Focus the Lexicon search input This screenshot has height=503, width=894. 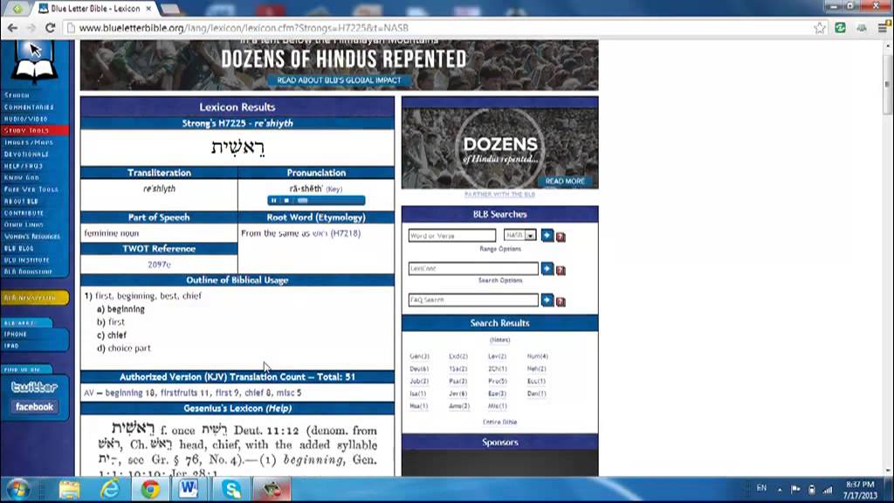(x=473, y=269)
